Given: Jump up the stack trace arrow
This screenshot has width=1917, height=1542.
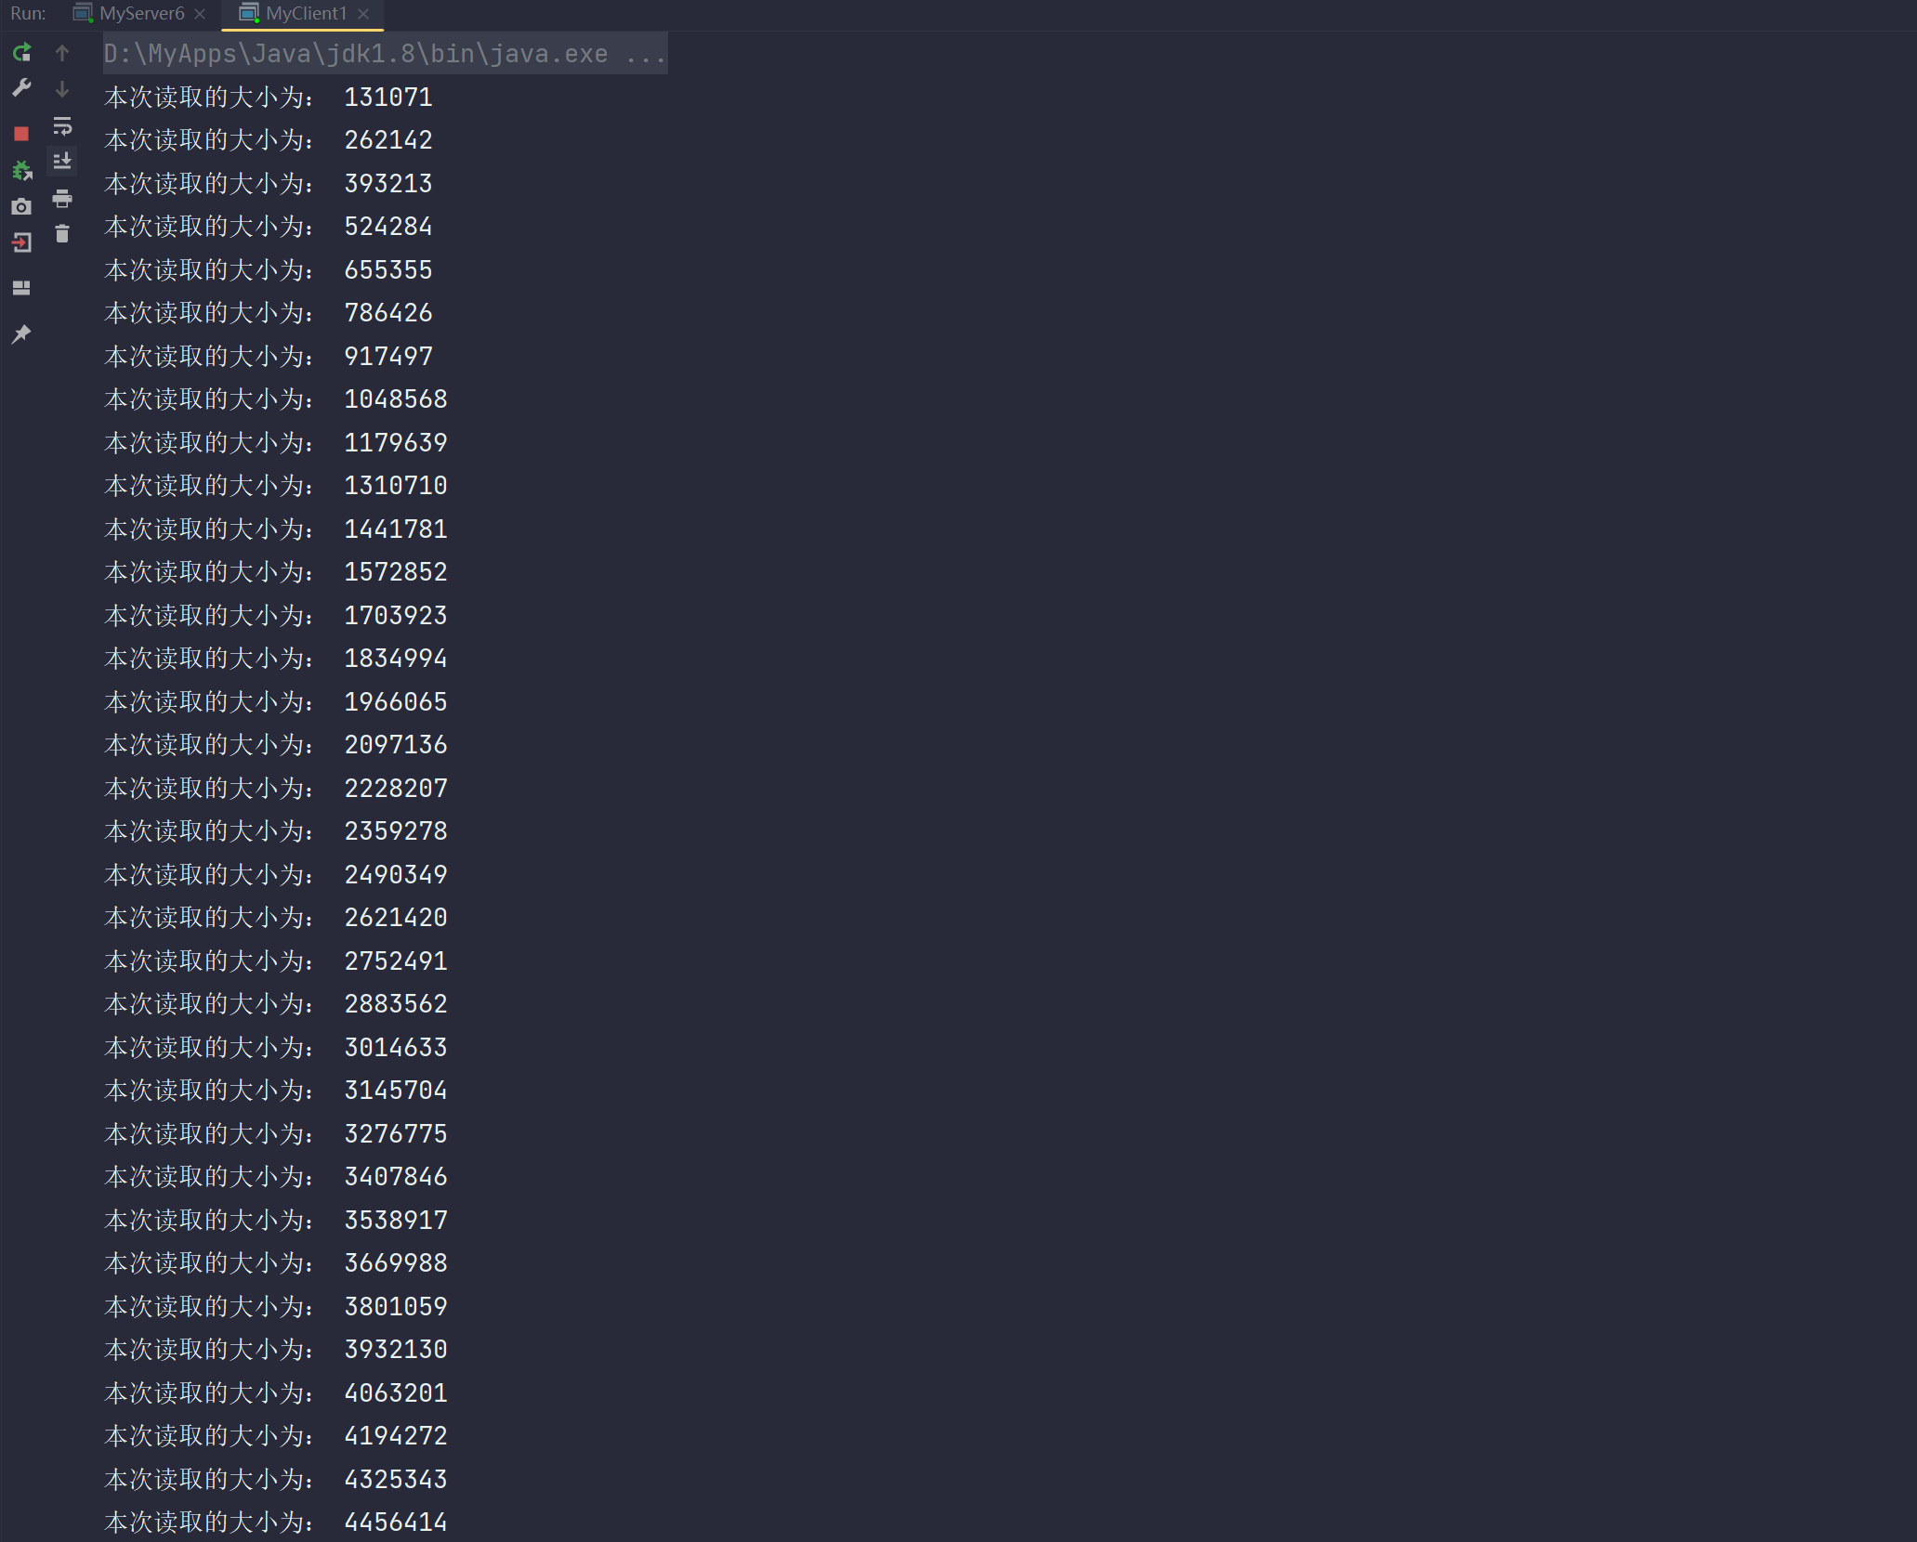Looking at the screenshot, I should click(x=62, y=53).
